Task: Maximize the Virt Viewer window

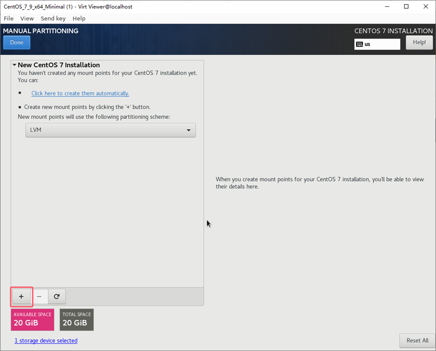Action: 406,6
